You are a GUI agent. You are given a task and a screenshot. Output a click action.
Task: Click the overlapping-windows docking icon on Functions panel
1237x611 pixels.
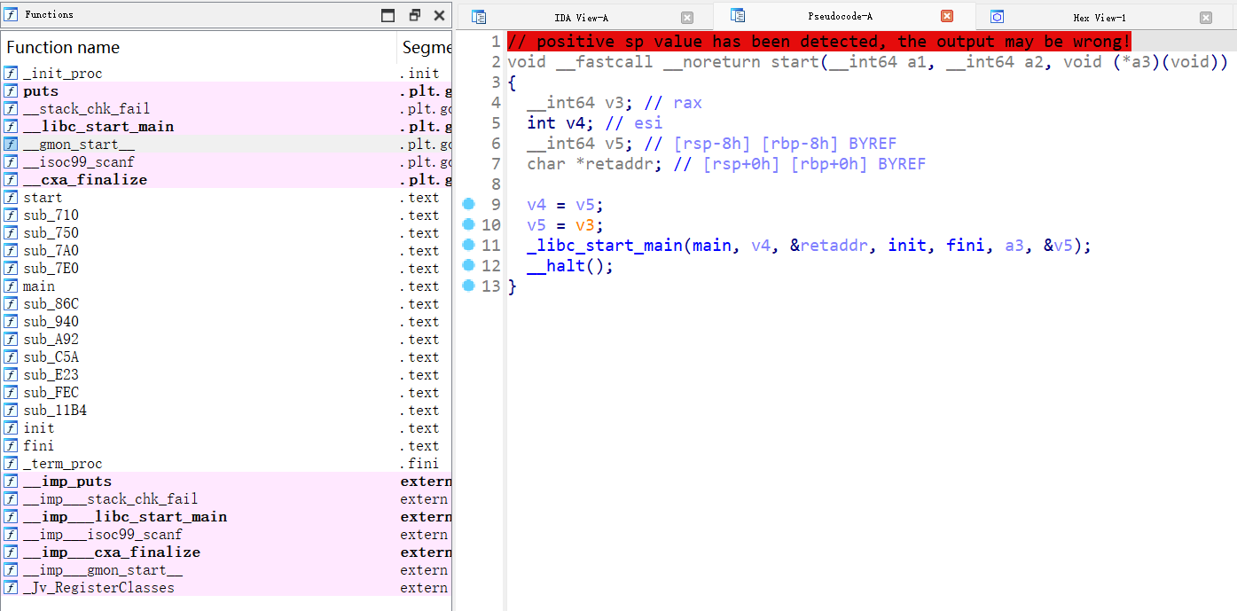coord(413,15)
